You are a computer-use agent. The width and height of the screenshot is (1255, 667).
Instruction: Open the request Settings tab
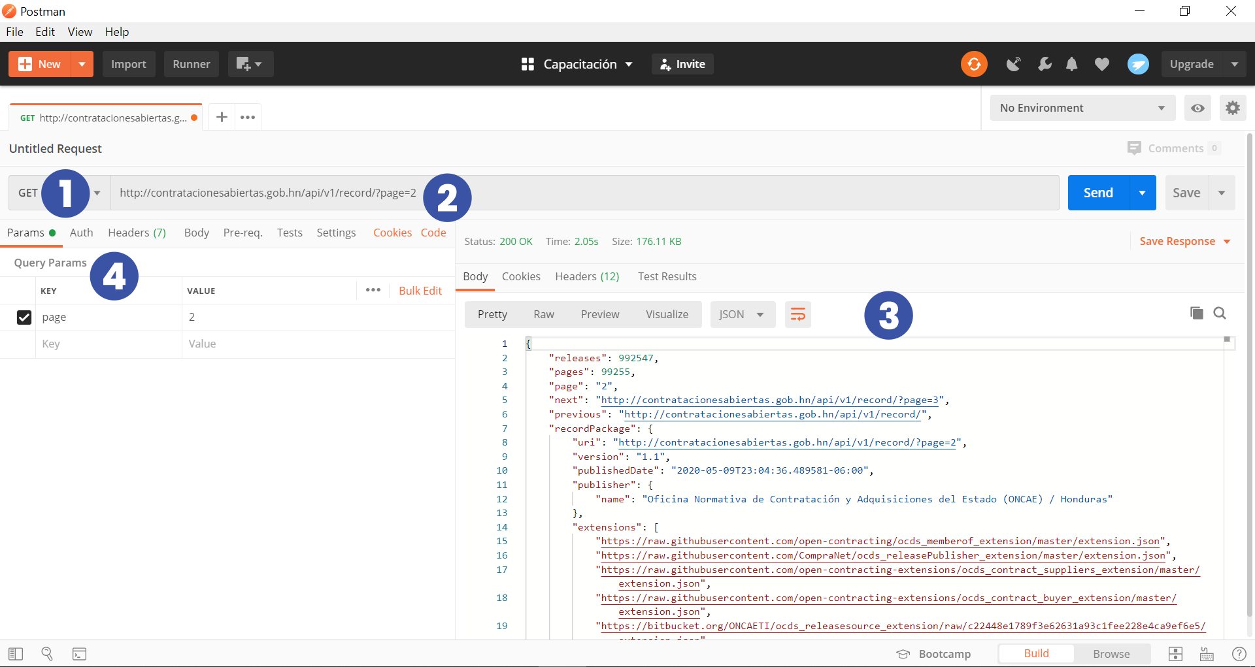point(336,233)
